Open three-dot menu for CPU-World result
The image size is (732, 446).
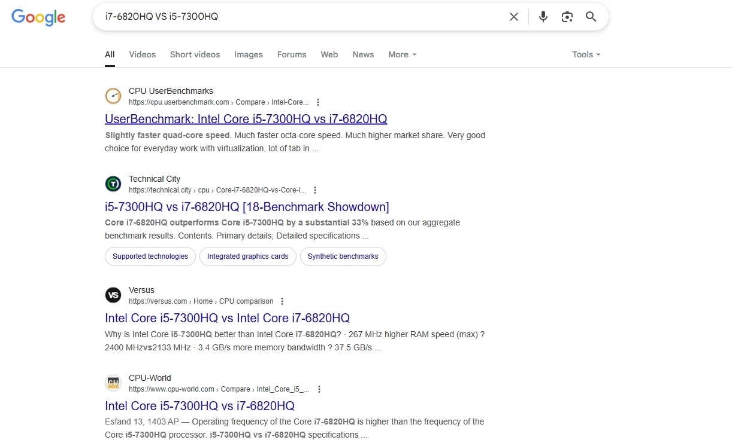tap(319, 389)
